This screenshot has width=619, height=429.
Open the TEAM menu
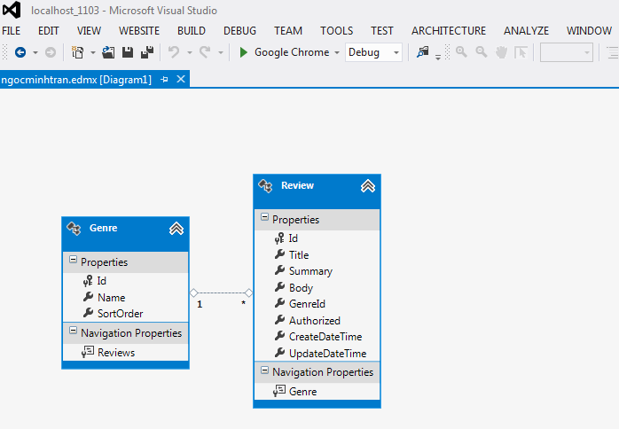click(x=288, y=31)
